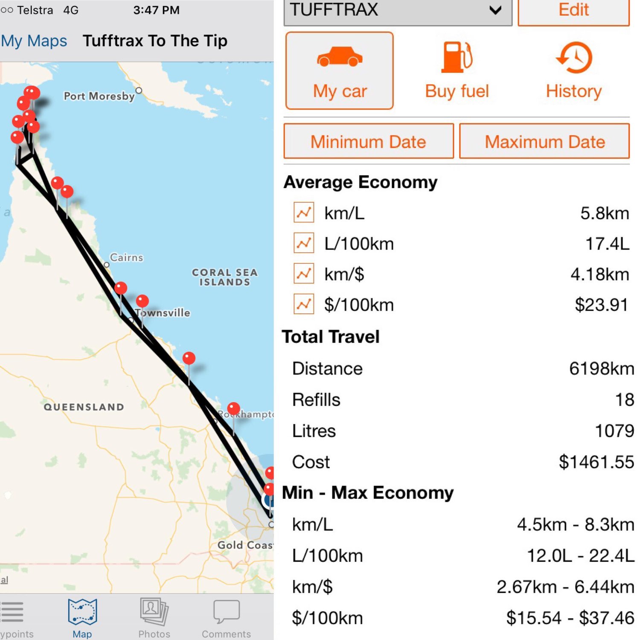Image resolution: width=640 pixels, height=640 pixels.
Task: Select the red pin near Rockhampton
Action: 233,409
